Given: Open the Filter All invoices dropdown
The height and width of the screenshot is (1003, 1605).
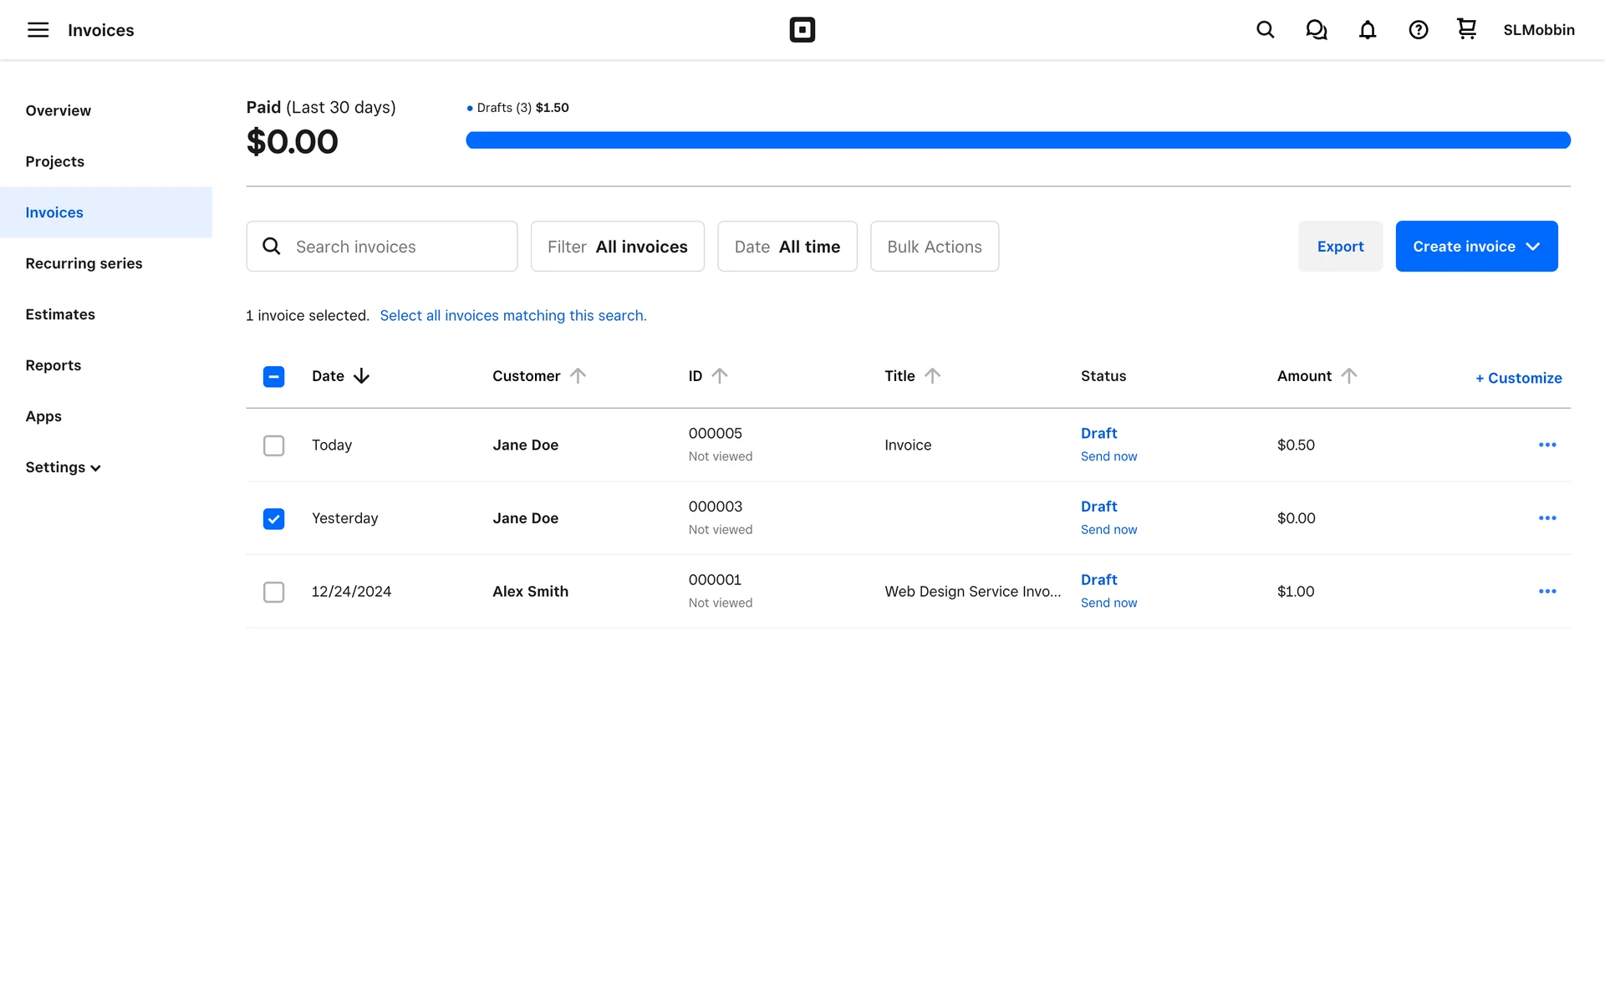Looking at the screenshot, I should coord(617,247).
